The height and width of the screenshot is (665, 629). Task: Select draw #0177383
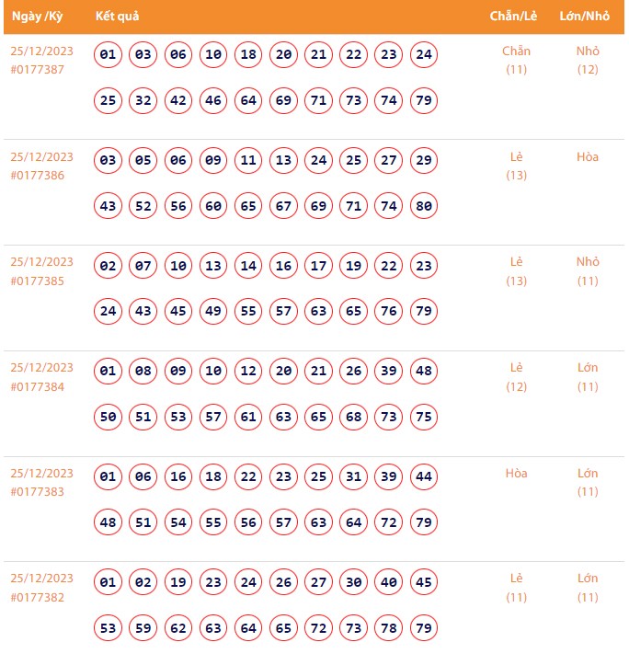[x=38, y=492]
